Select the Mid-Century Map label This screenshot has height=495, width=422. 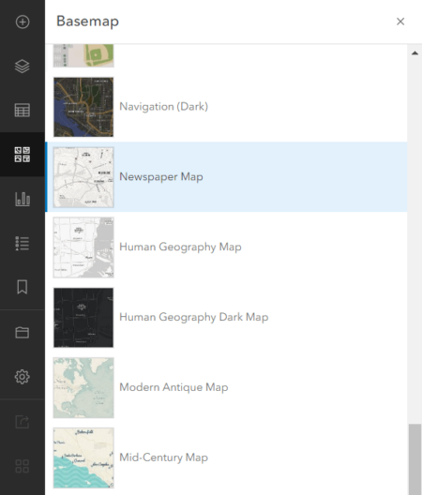point(163,457)
